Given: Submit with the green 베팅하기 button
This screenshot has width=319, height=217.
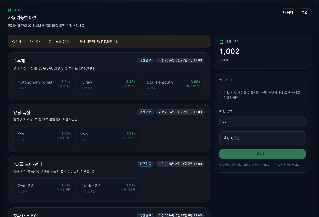Looking at the screenshot, I should 262,154.
